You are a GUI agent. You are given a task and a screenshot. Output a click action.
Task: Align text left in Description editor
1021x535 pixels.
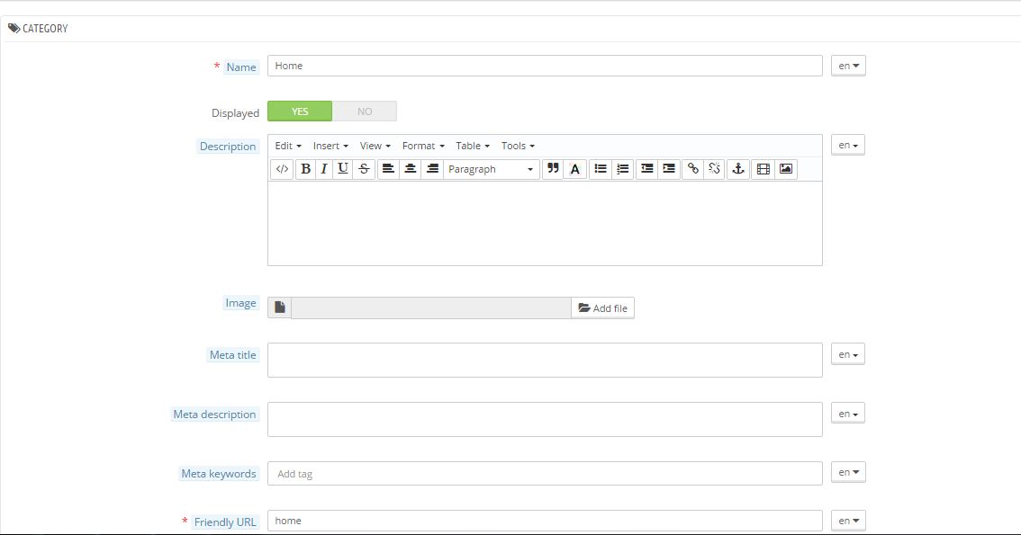(388, 169)
